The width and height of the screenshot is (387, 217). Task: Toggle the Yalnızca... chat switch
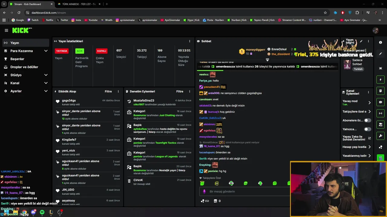(x=367, y=129)
